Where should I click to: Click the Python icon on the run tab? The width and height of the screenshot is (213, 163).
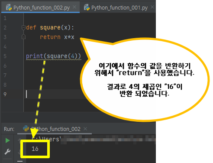pos(26,128)
